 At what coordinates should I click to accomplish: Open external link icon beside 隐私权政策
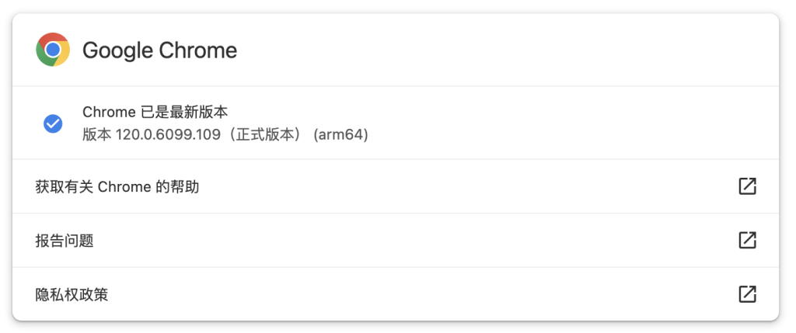point(747,294)
